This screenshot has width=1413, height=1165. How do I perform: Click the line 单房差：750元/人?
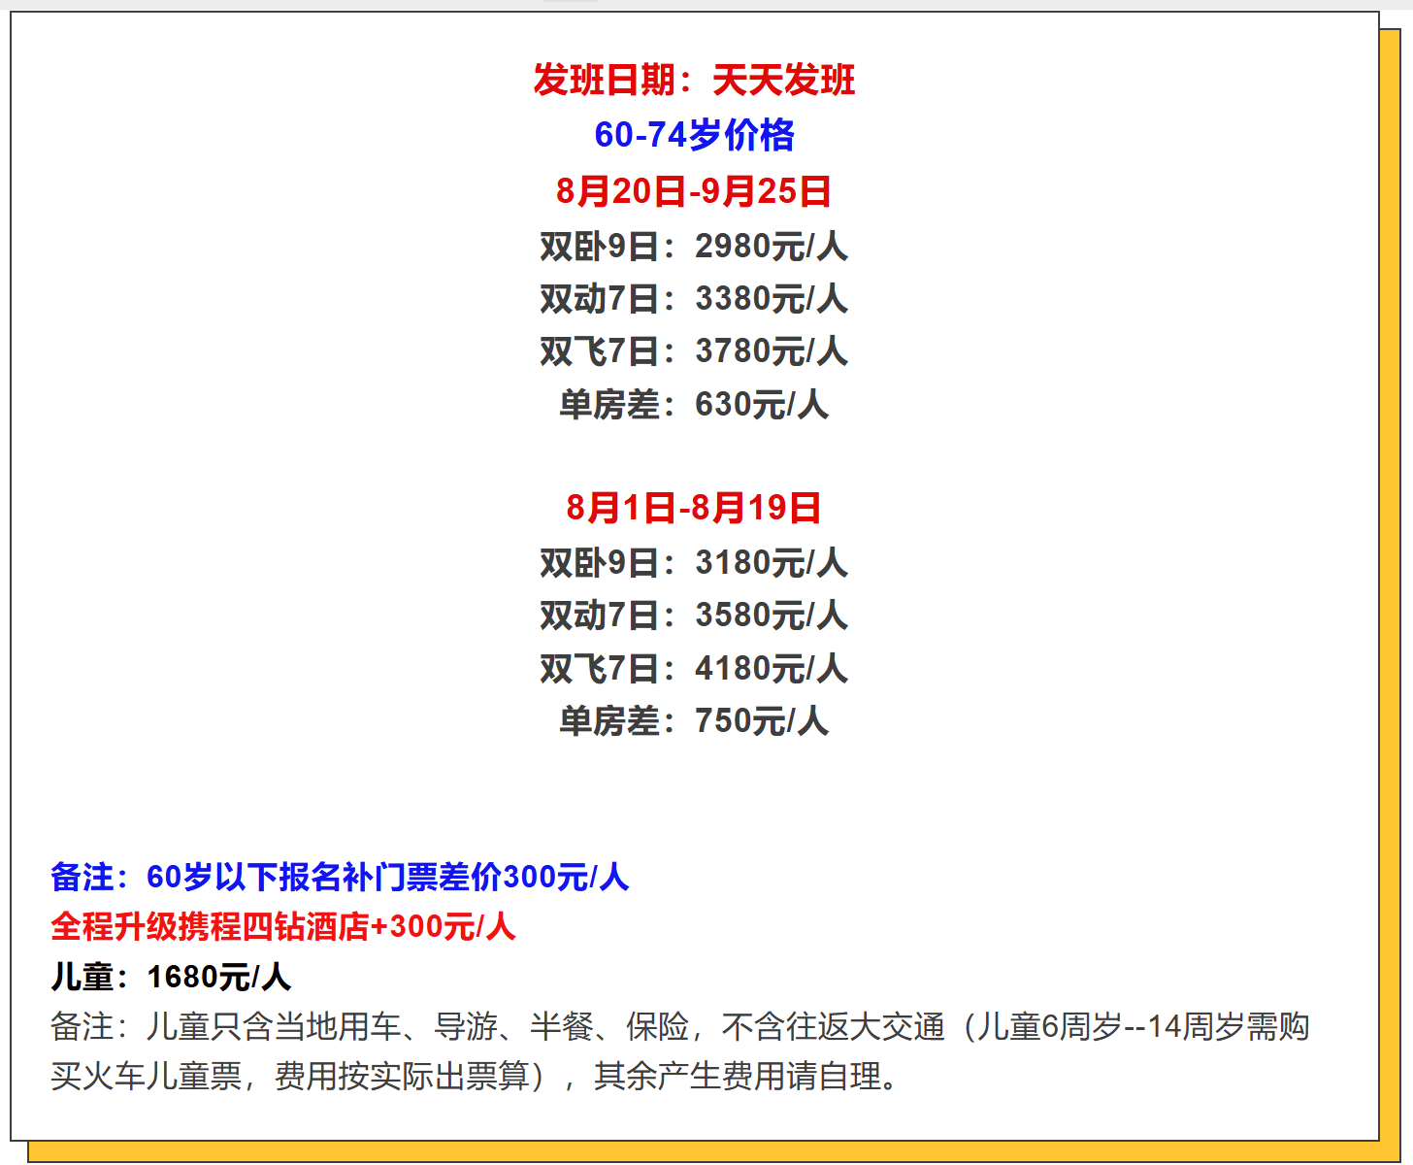694,721
